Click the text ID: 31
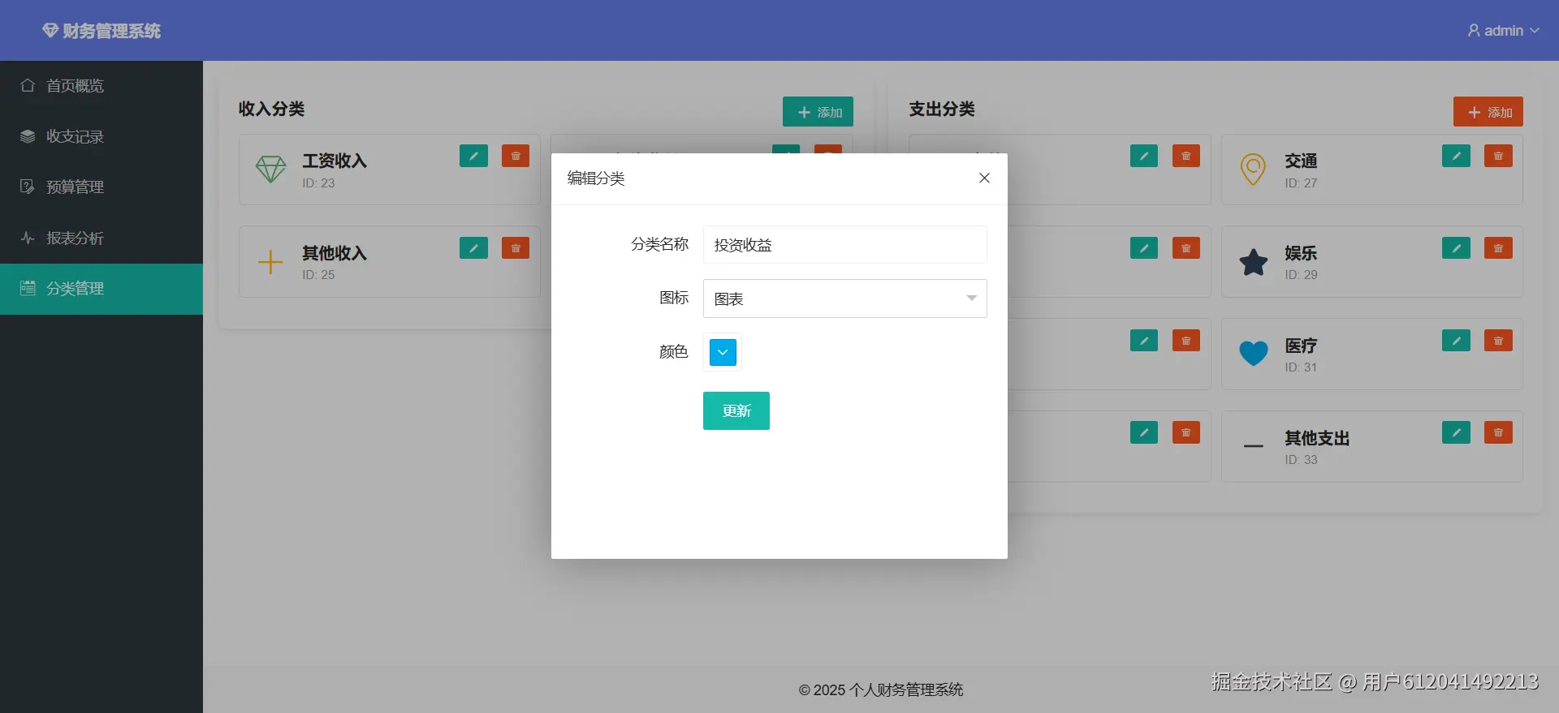 point(1301,367)
